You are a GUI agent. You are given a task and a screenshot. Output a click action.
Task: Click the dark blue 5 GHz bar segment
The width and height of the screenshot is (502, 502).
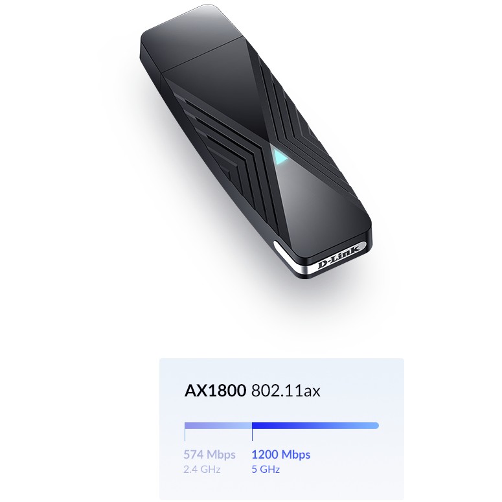pos(315,426)
